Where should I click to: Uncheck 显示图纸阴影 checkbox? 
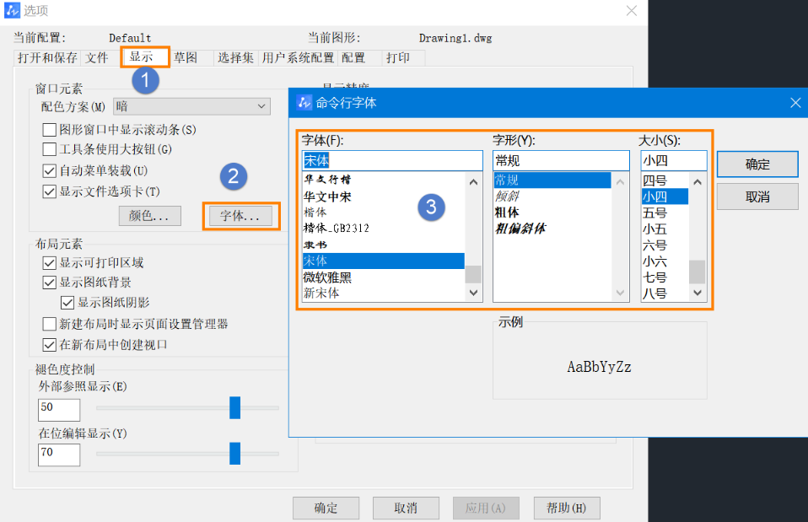(67, 303)
